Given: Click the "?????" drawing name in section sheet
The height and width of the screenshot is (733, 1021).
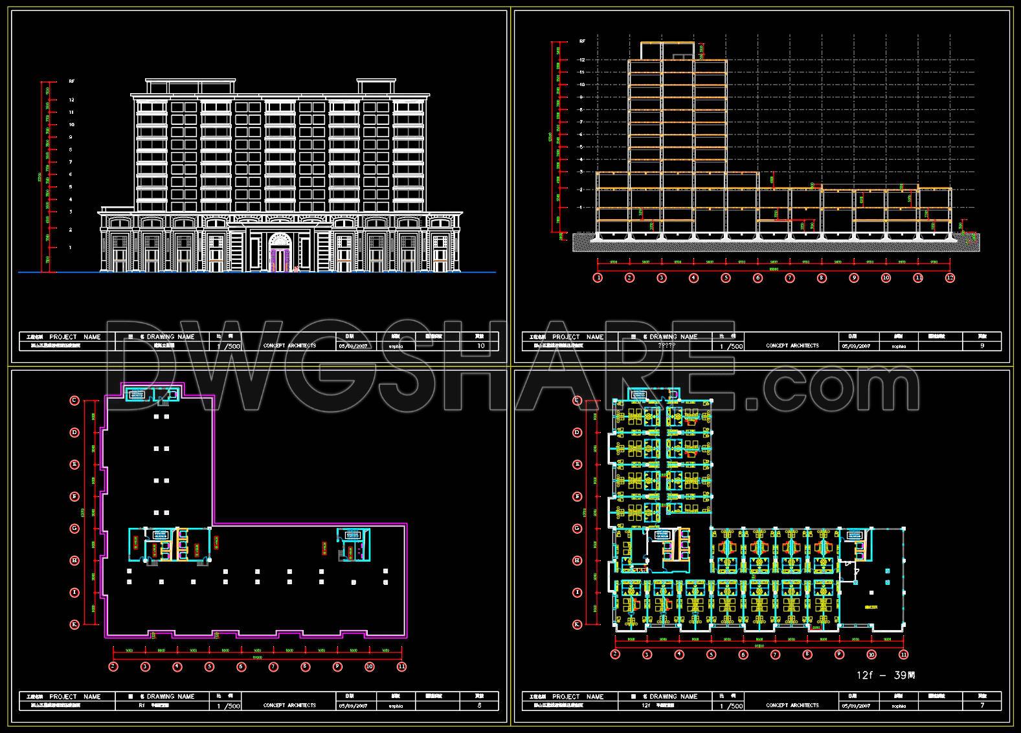Looking at the screenshot, I should 667,346.
